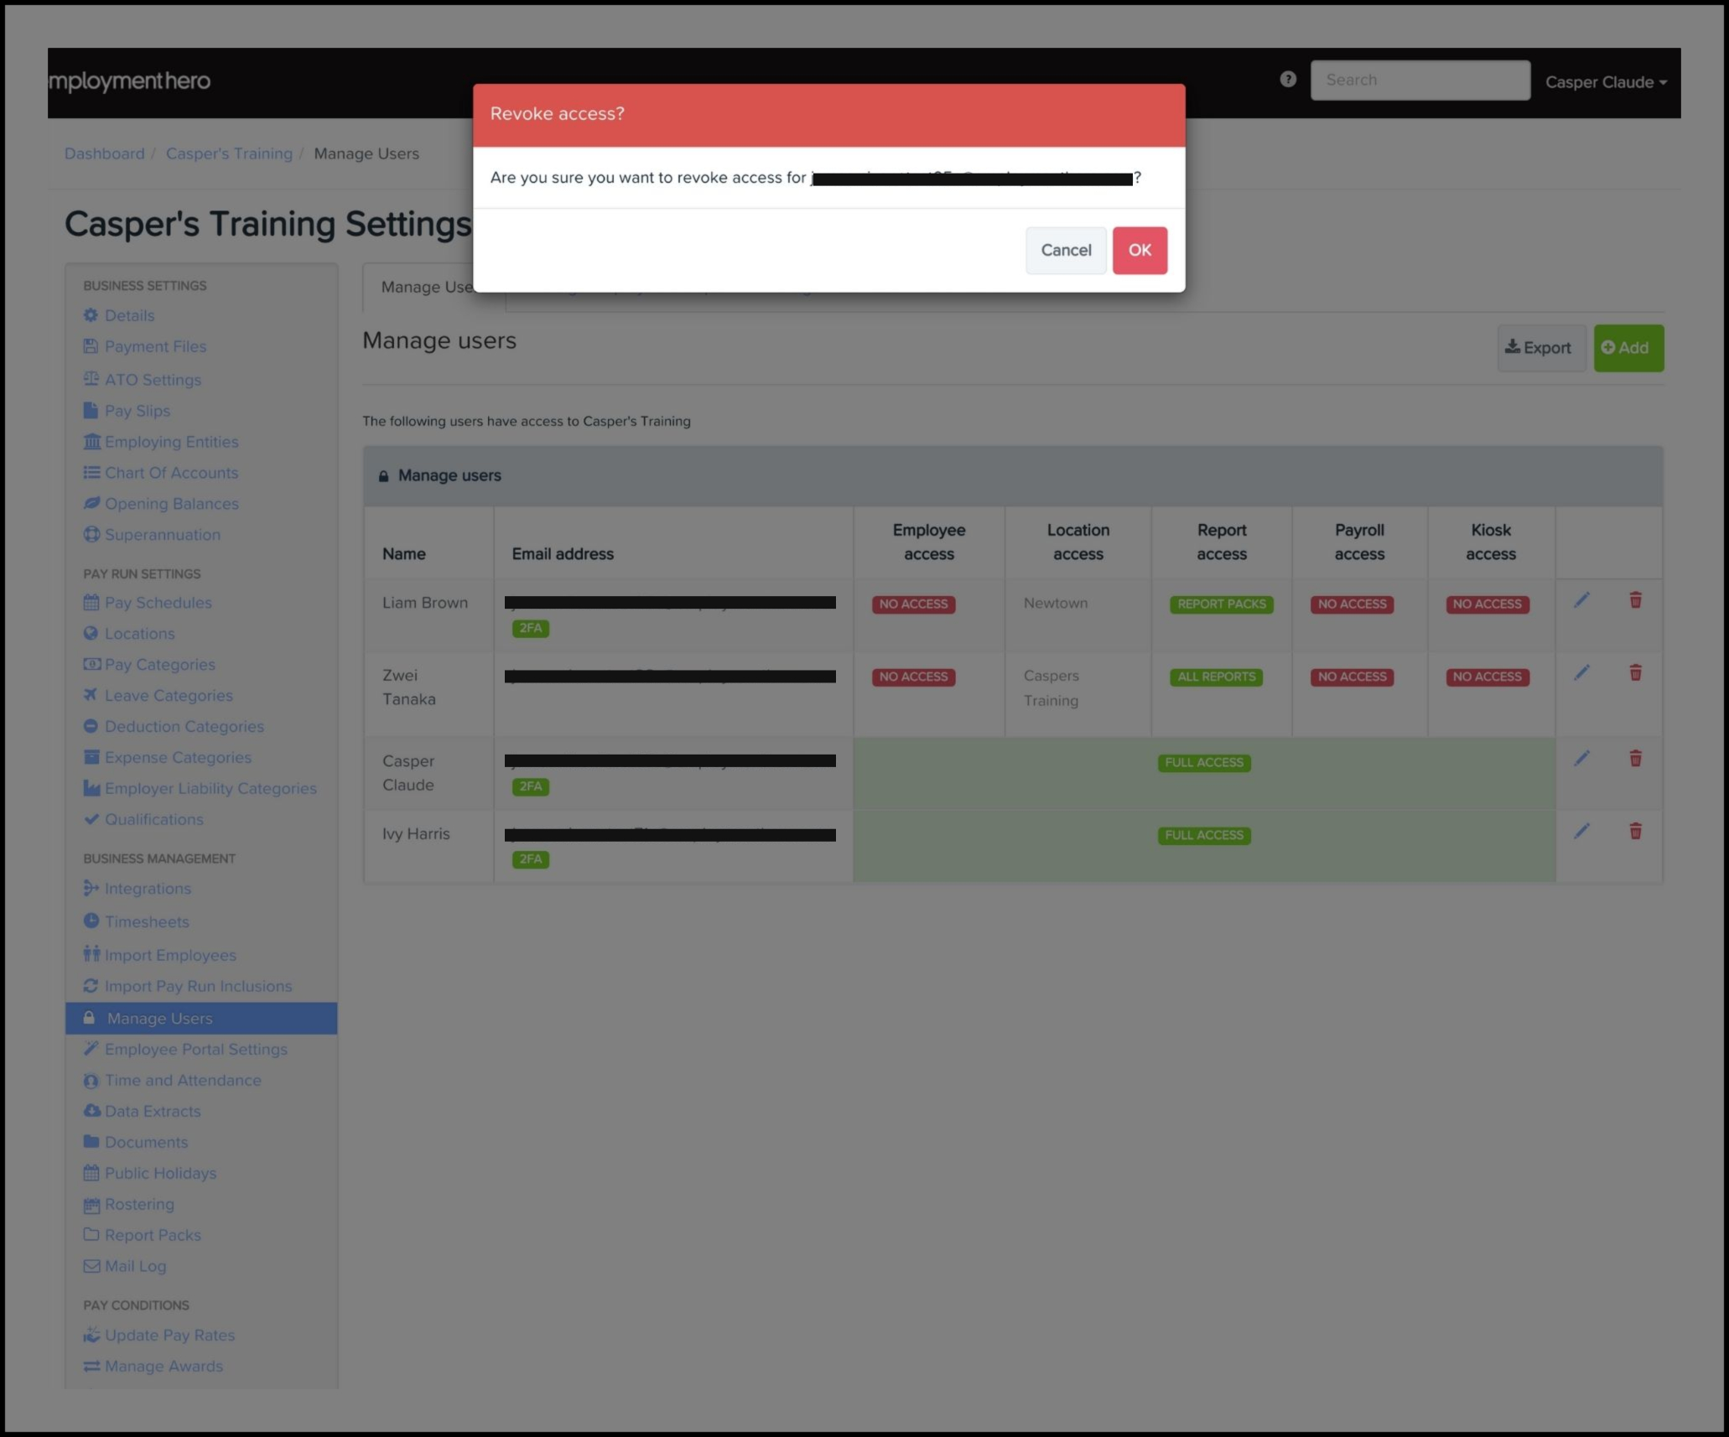The width and height of the screenshot is (1729, 1437).
Task: Click the green Add button
Action: tap(1628, 348)
